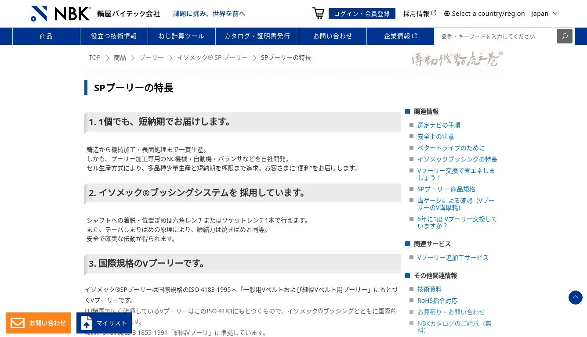
Task: Click the slogan 課題に挑み、世界を前へ
Action: (209, 14)
